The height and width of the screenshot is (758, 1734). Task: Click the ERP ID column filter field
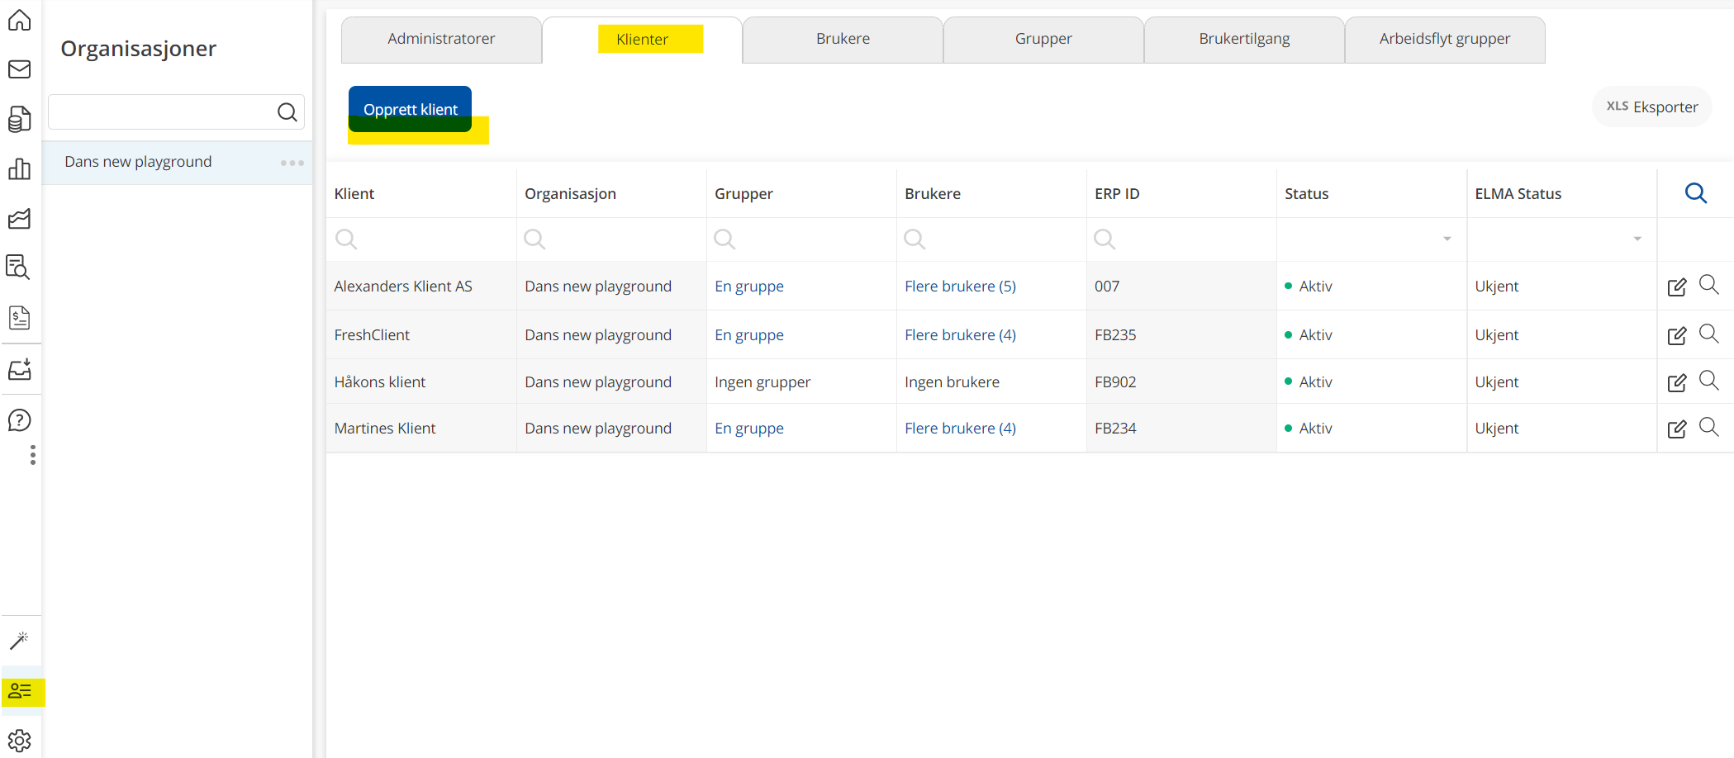pyautogui.click(x=1181, y=239)
